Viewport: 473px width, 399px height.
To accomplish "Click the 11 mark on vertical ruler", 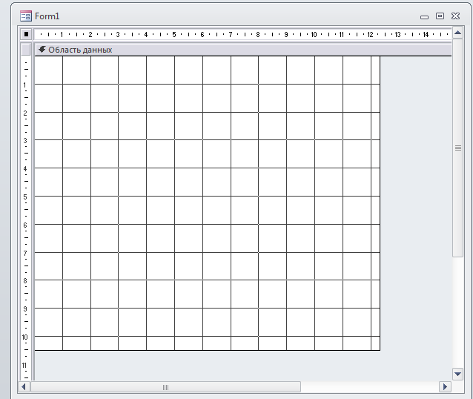I will pos(24,365).
